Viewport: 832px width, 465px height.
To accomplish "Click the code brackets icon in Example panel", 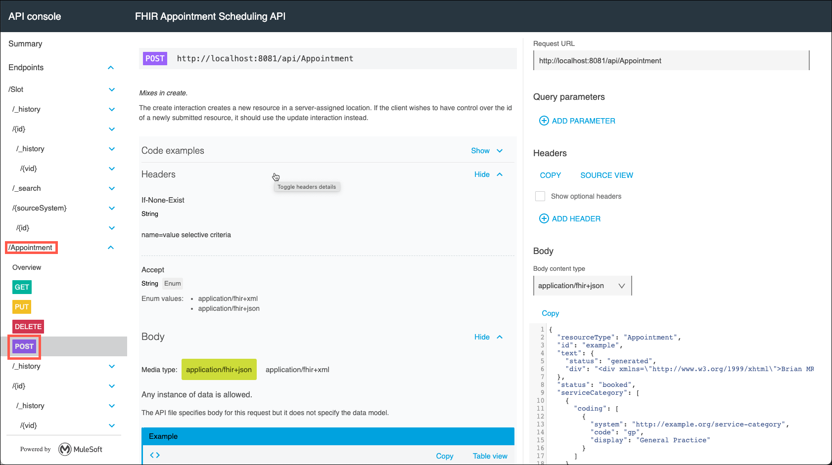I will (155, 455).
